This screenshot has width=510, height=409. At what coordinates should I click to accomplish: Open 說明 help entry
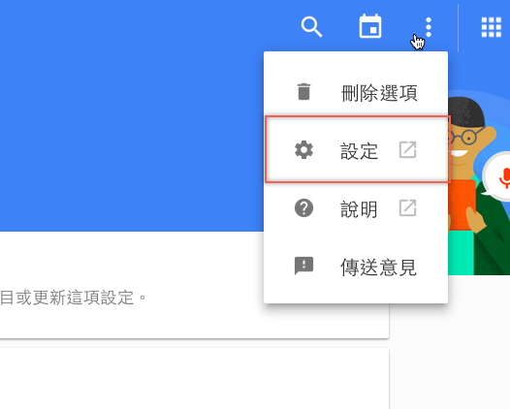click(x=356, y=208)
